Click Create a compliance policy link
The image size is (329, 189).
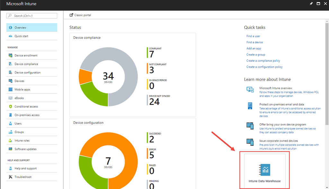(263, 61)
